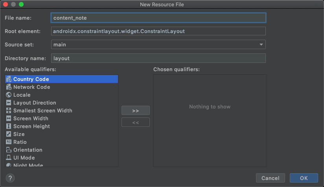Click into the Root element field

(x=158, y=31)
